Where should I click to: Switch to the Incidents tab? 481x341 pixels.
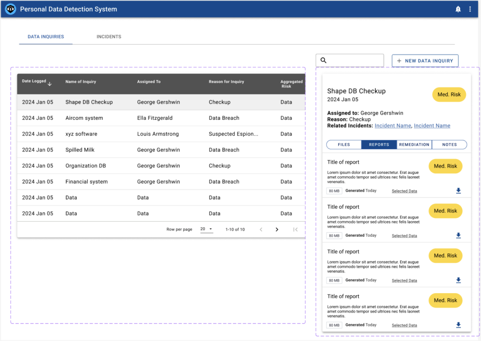click(x=109, y=37)
